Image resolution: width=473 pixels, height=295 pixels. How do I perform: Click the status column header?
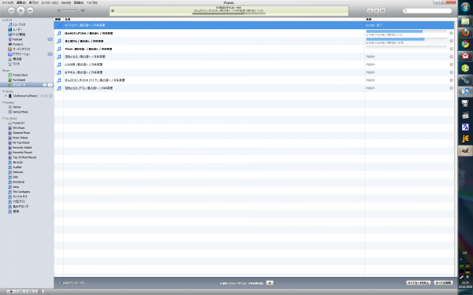point(409,19)
